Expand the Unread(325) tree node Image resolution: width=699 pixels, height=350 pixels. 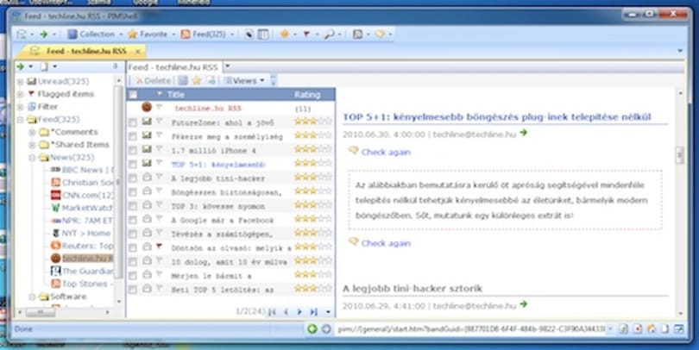click(x=20, y=82)
